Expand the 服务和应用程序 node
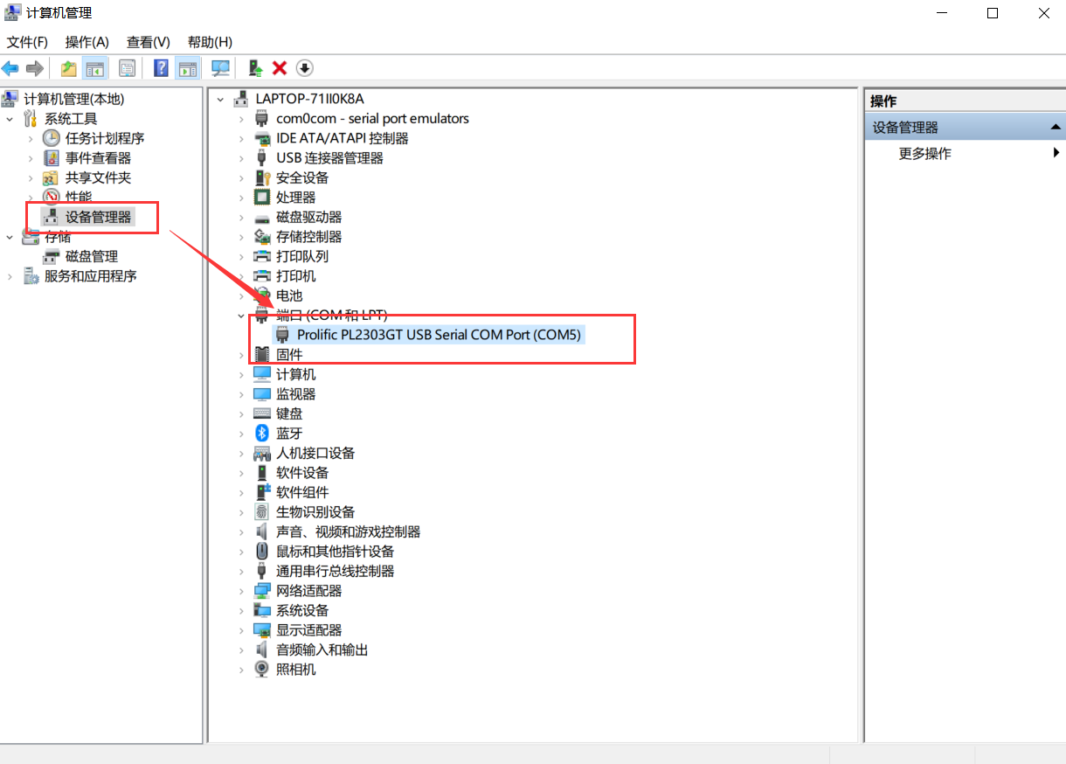The image size is (1066, 764). 10,276
